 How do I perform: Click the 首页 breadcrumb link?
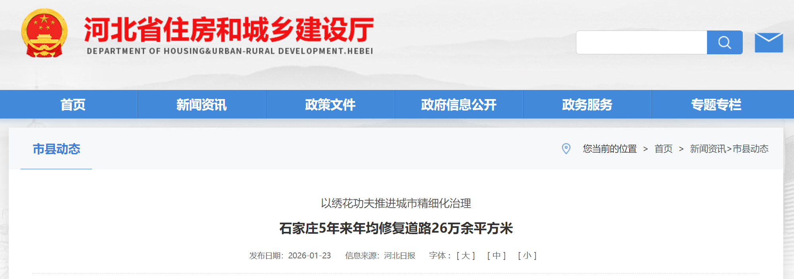click(663, 149)
